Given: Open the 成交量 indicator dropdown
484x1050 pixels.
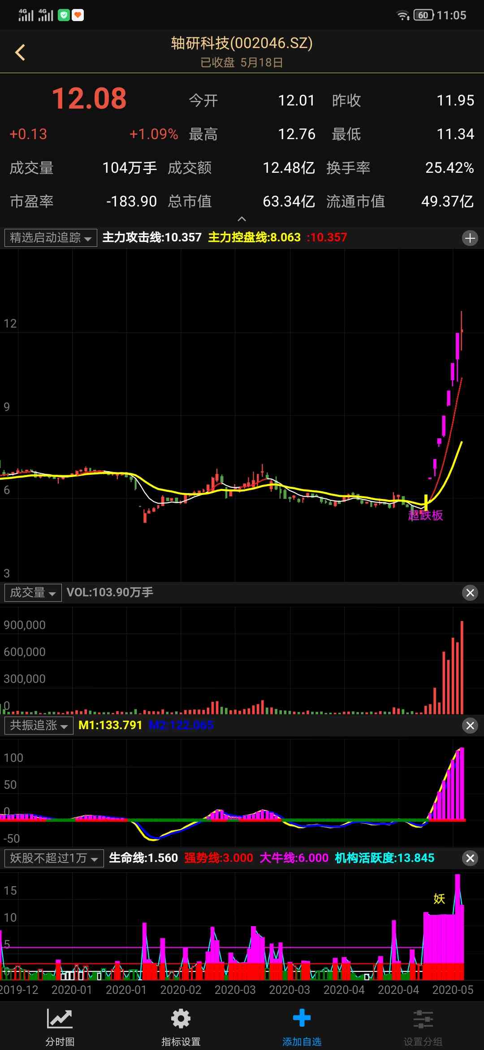Looking at the screenshot, I should (33, 593).
